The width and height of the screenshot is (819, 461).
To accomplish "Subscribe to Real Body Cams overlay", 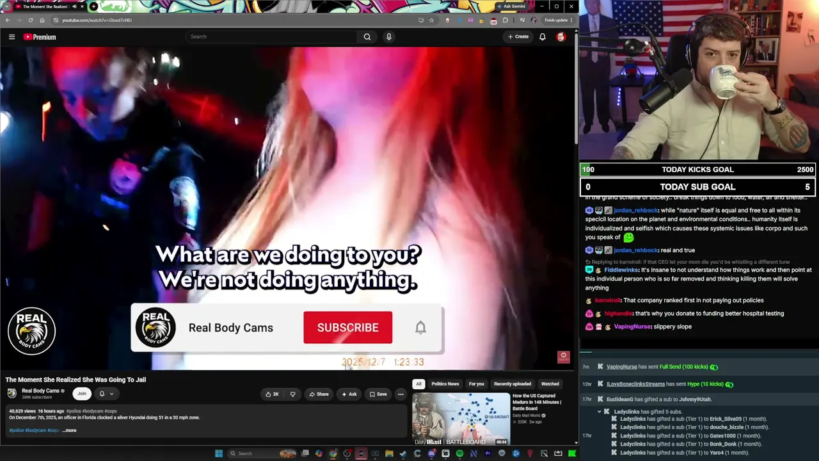I will (348, 327).
